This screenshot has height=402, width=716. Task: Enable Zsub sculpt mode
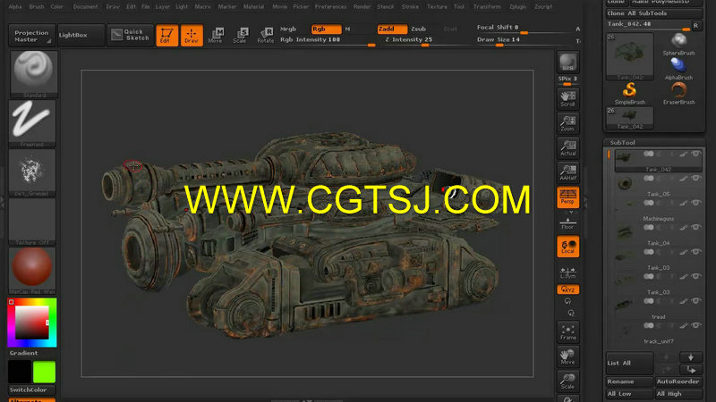pos(418,29)
